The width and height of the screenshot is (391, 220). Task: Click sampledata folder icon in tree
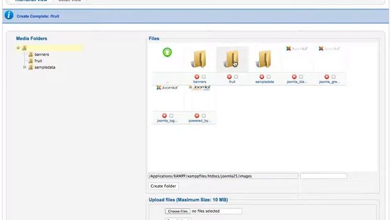click(x=31, y=67)
